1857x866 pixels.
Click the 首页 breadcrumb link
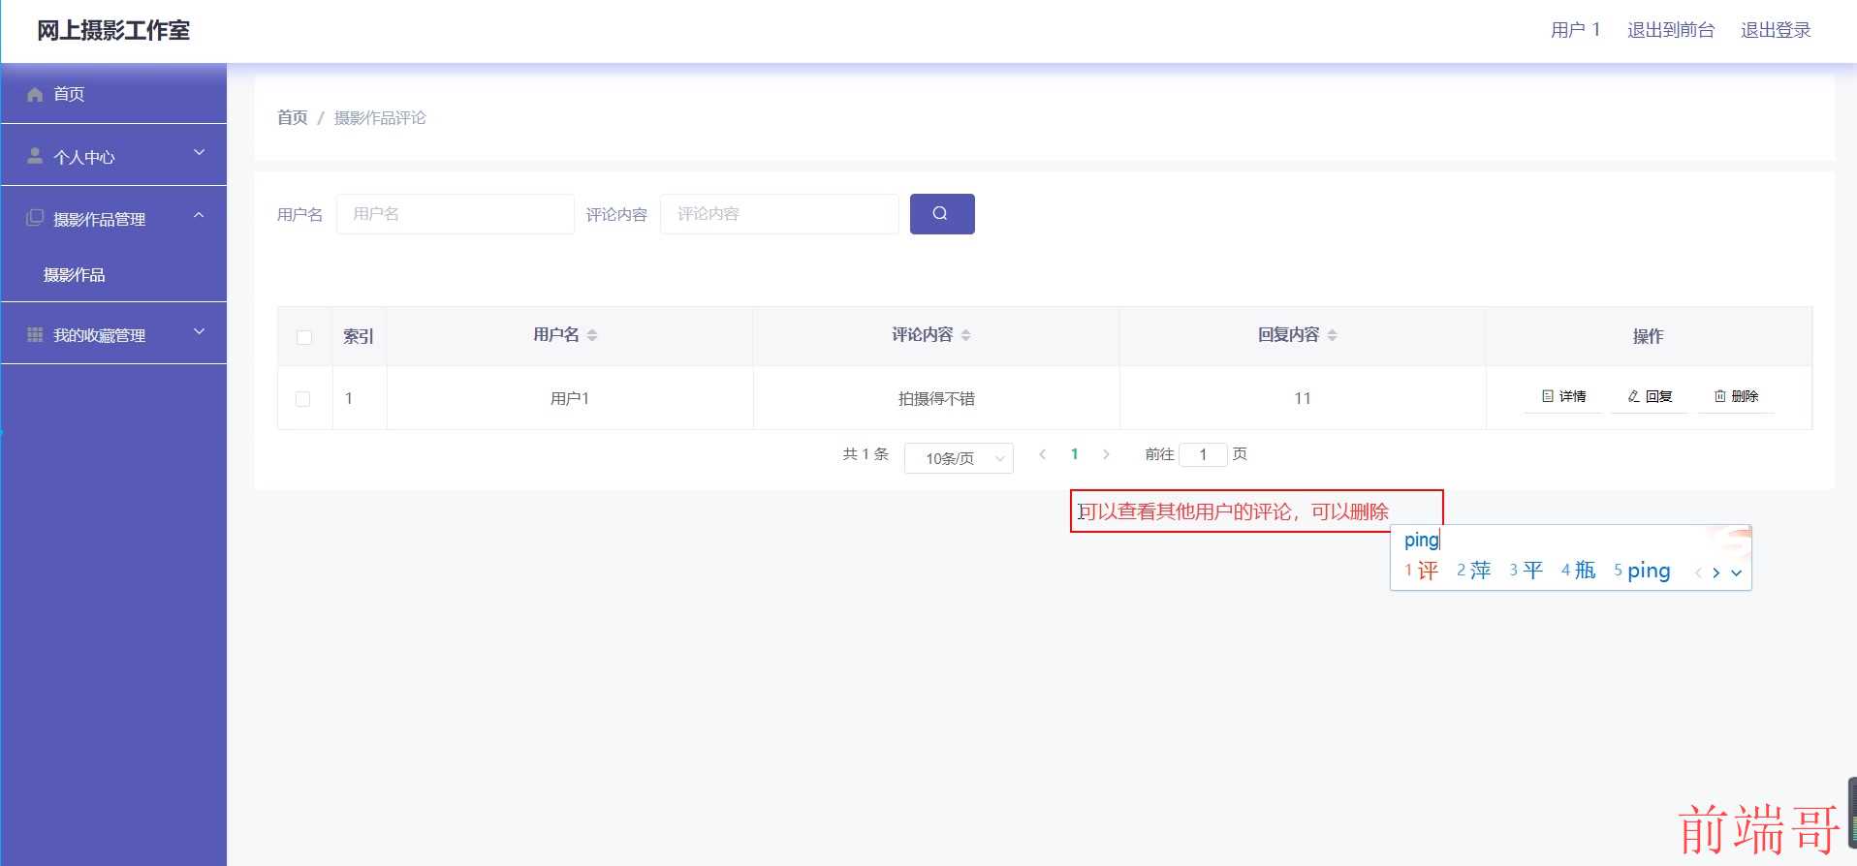(292, 117)
